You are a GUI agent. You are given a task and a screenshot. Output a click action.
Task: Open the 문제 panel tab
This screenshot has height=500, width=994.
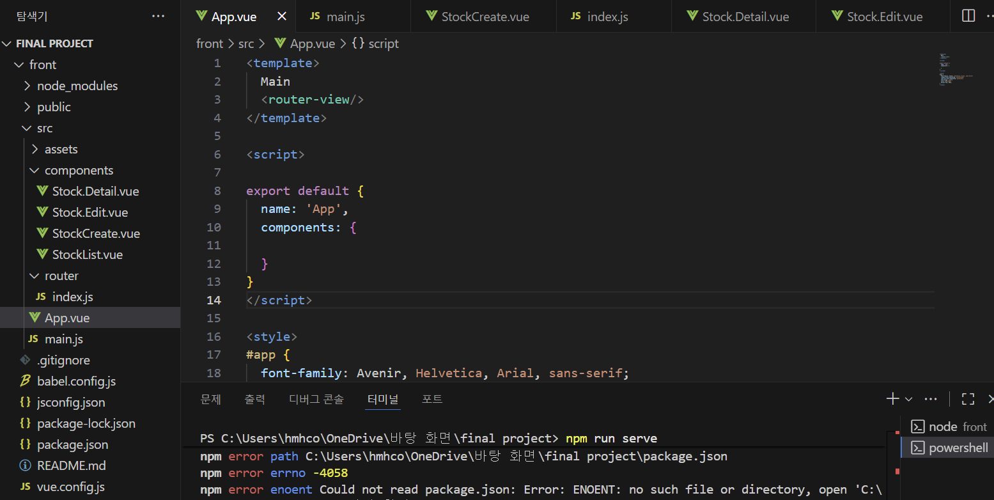pyautogui.click(x=210, y=399)
